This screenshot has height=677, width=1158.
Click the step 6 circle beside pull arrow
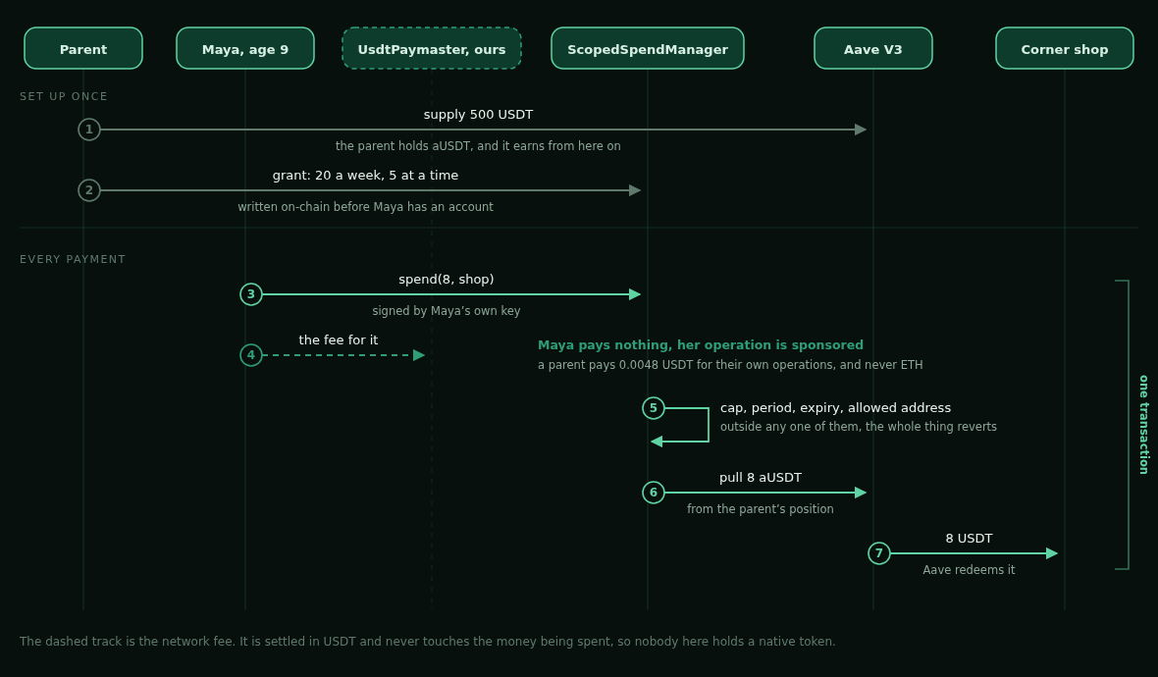[654, 493]
